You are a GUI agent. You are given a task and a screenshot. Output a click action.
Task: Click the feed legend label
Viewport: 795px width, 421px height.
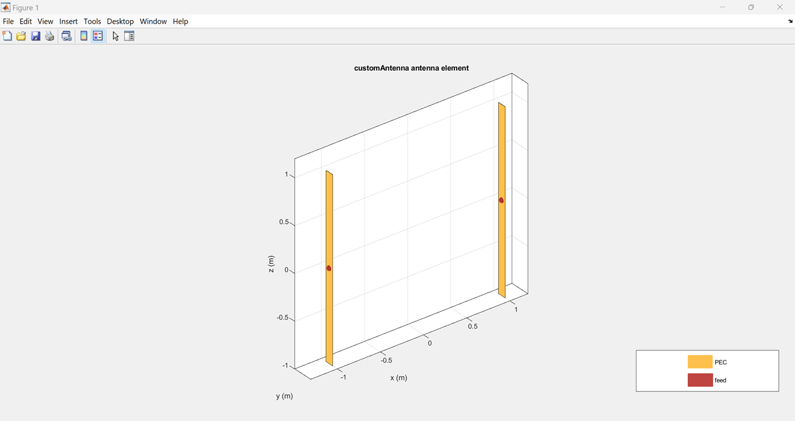[x=720, y=380]
